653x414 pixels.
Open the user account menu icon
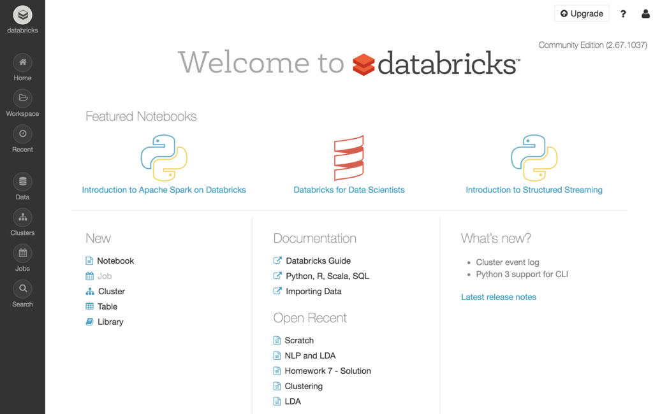645,13
